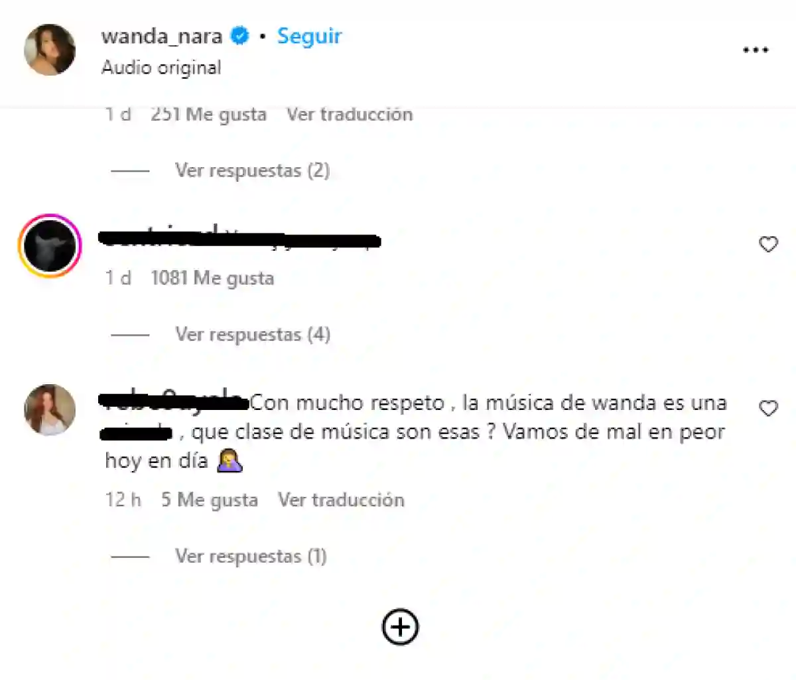This screenshot has height=680, width=796.
Task: Open the Audio original link
Action: [161, 68]
